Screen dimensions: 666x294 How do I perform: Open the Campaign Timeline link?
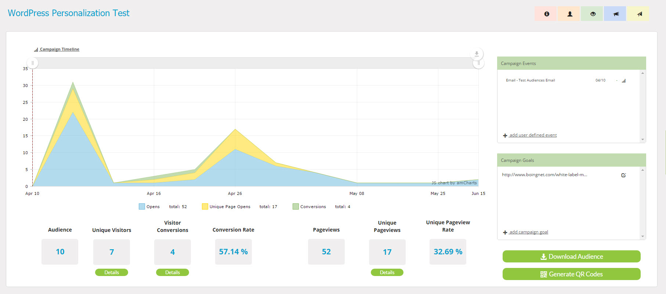(x=59, y=49)
